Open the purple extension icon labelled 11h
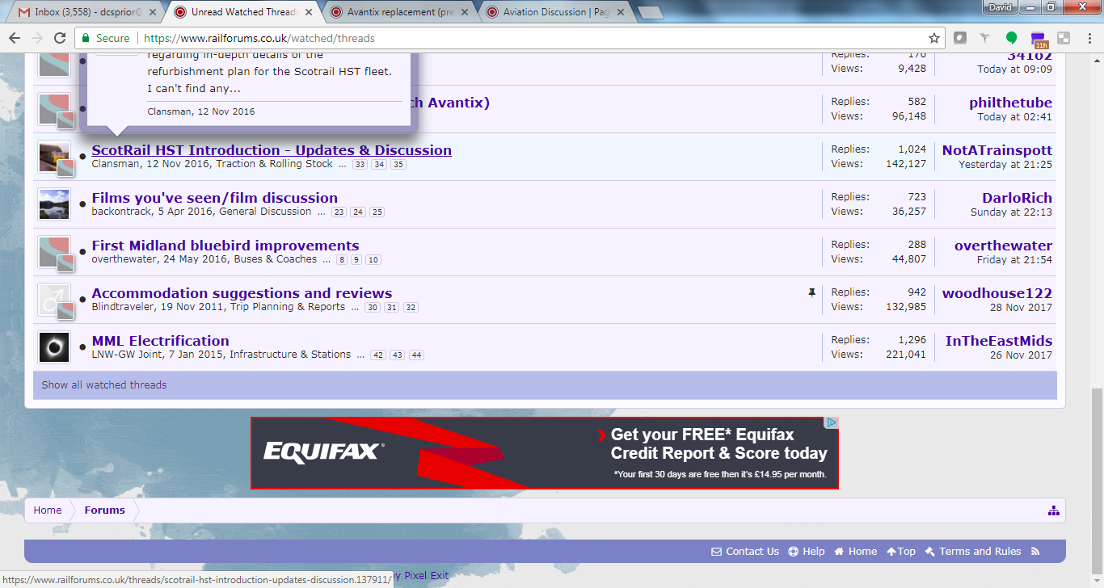1104x588 pixels. coord(1039,40)
